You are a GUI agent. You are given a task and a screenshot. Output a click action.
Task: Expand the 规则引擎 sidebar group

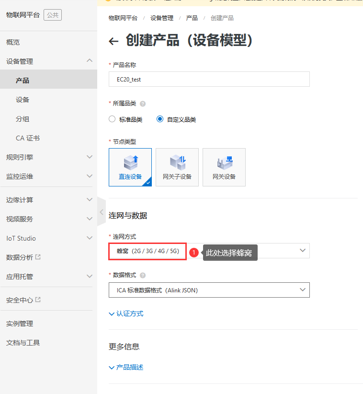point(90,157)
